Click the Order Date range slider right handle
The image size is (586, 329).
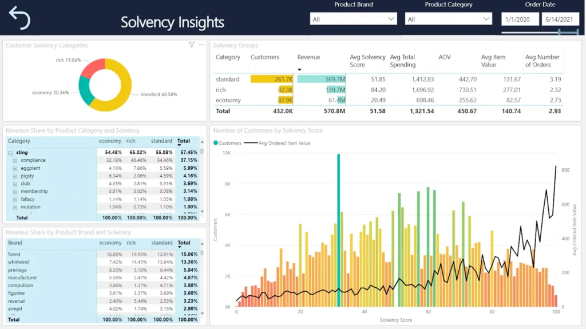[x=577, y=32]
